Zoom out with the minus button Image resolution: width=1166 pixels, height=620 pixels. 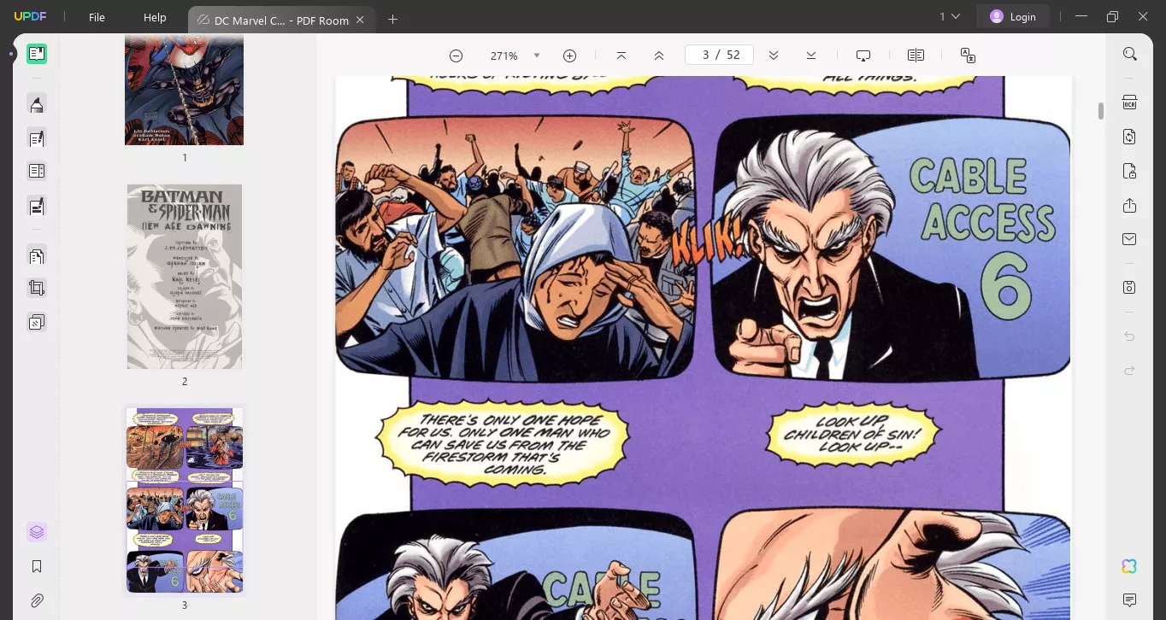(456, 56)
